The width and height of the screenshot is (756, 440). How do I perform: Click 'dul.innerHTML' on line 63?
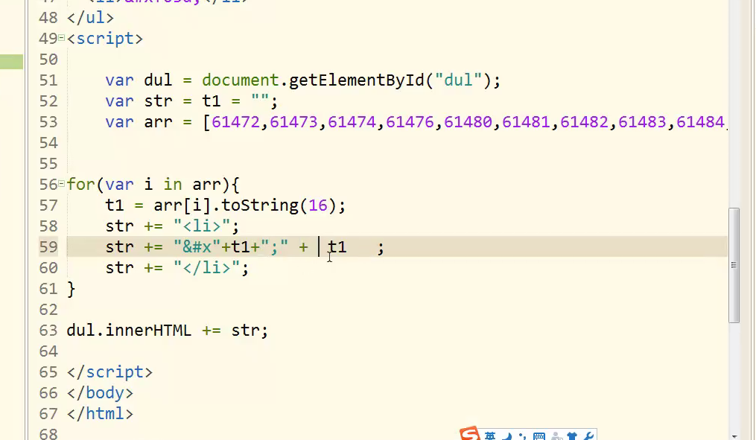(129, 330)
